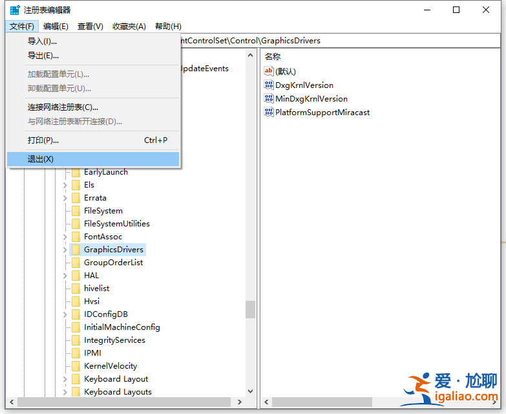Click the Registry Editor app icon in title bar
This screenshot has height=414, width=506.
click(x=15, y=10)
